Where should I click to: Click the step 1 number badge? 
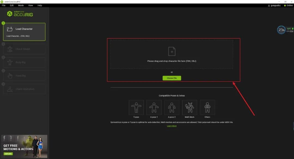click(3, 23)
